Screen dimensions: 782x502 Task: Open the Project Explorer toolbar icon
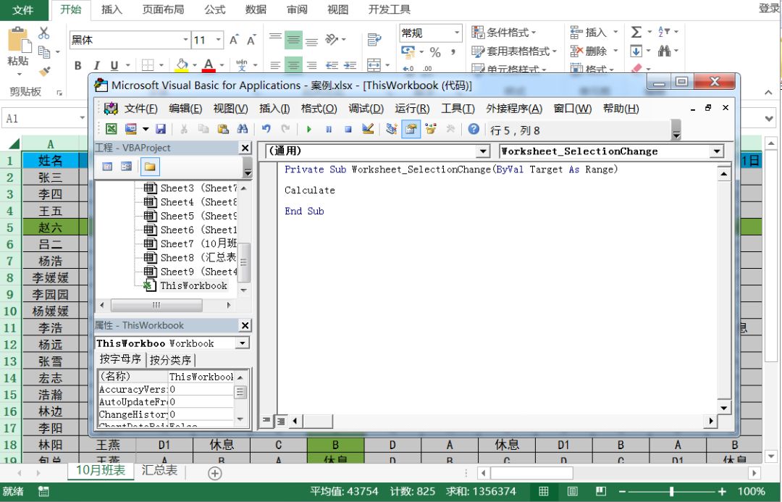point(392,129)
